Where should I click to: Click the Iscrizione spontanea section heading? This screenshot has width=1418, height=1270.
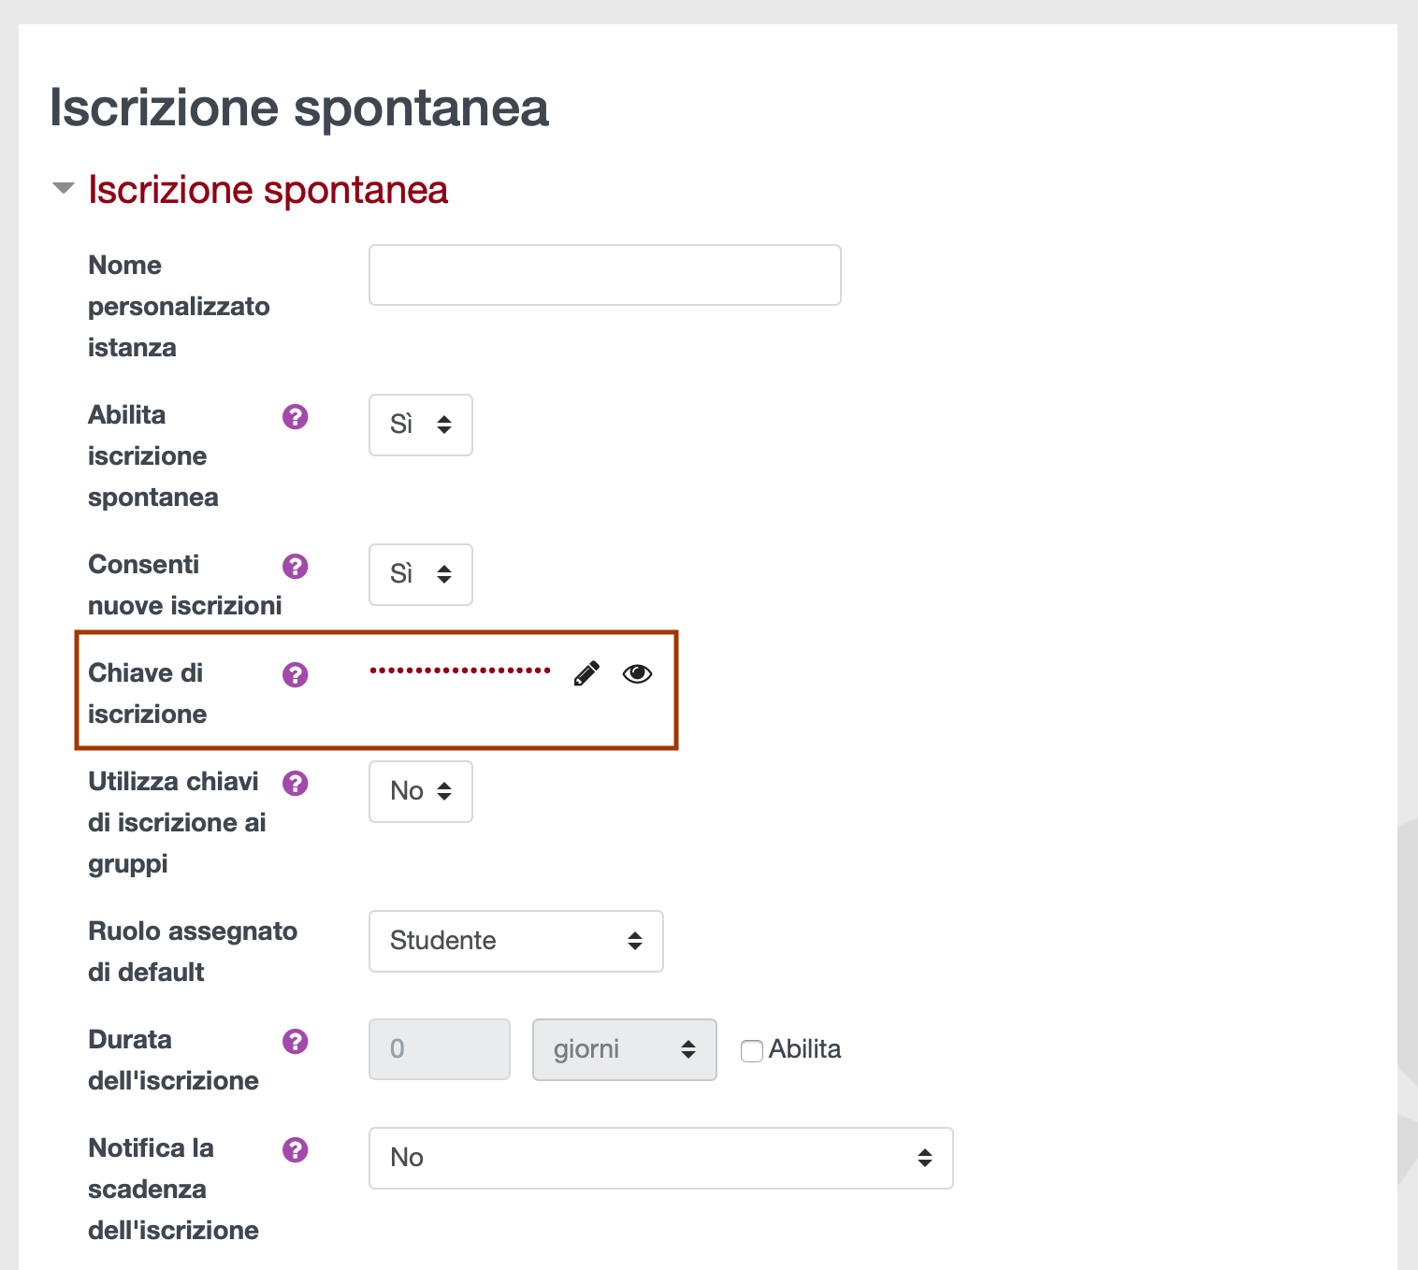pos(268,190)
